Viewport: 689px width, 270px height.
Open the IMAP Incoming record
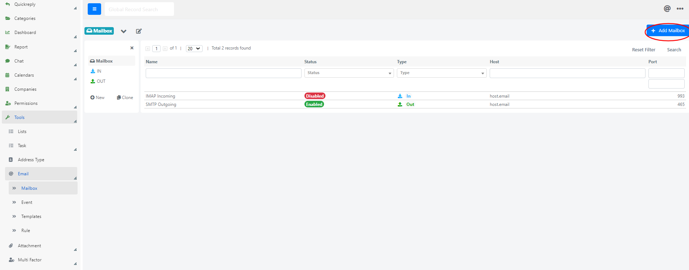coord(160,96)
